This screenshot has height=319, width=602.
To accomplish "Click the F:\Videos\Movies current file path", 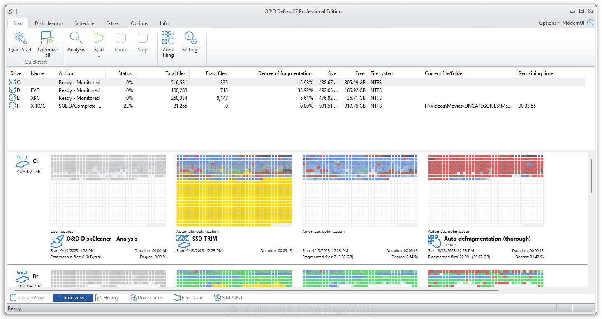I will (468, 106).
